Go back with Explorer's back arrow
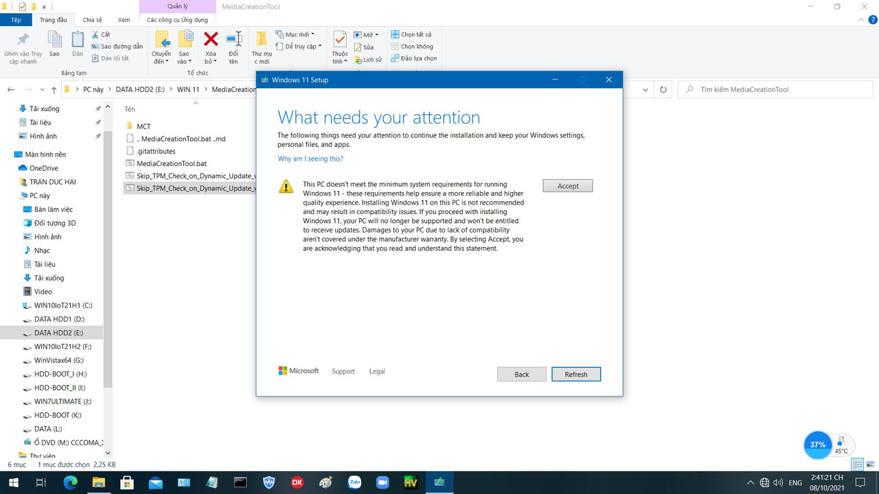Screen dimensions: 879x494 (10, 90)
